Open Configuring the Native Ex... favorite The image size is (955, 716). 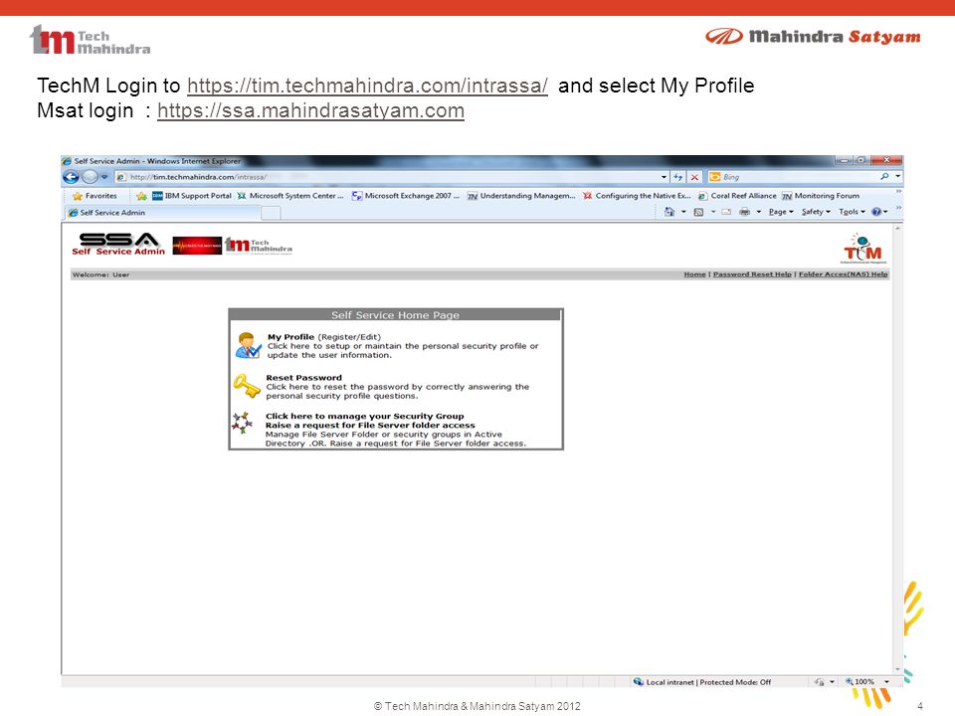(637, 196)
